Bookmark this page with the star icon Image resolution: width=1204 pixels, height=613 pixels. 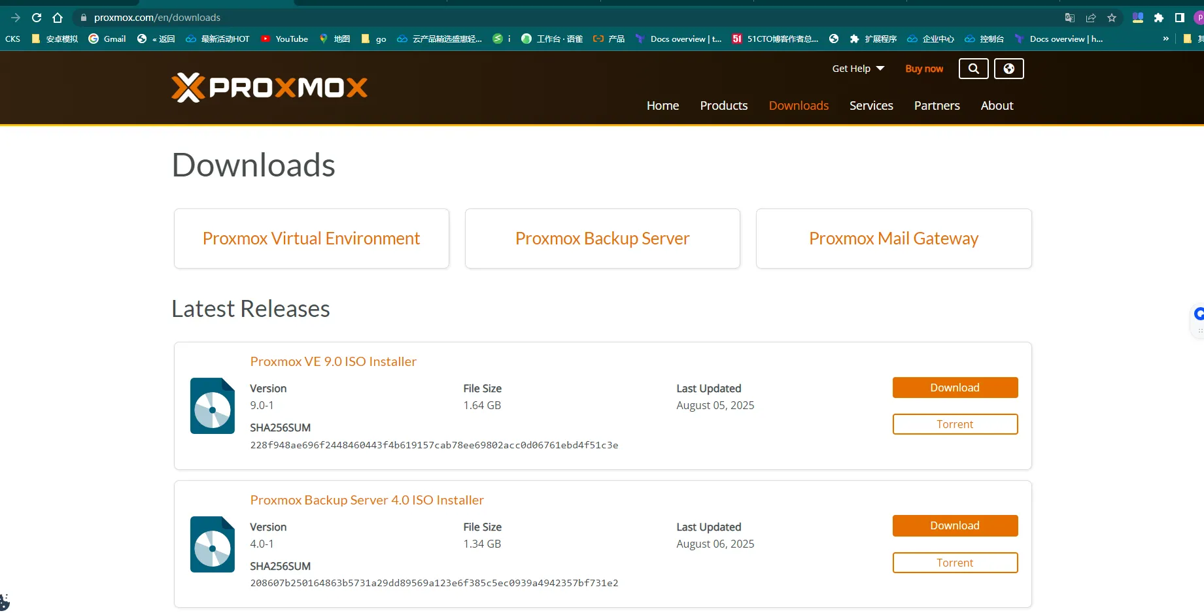pos(1112,18)
